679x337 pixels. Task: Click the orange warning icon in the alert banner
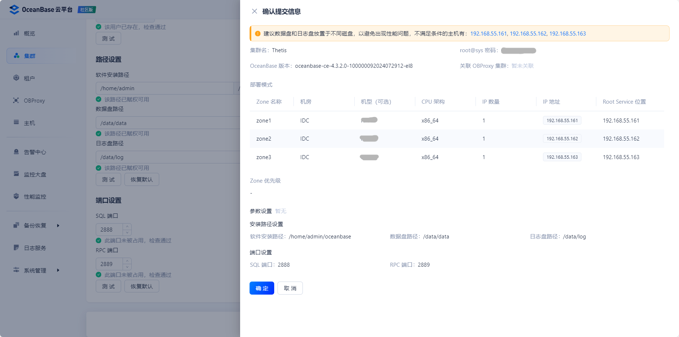point(258,33)
